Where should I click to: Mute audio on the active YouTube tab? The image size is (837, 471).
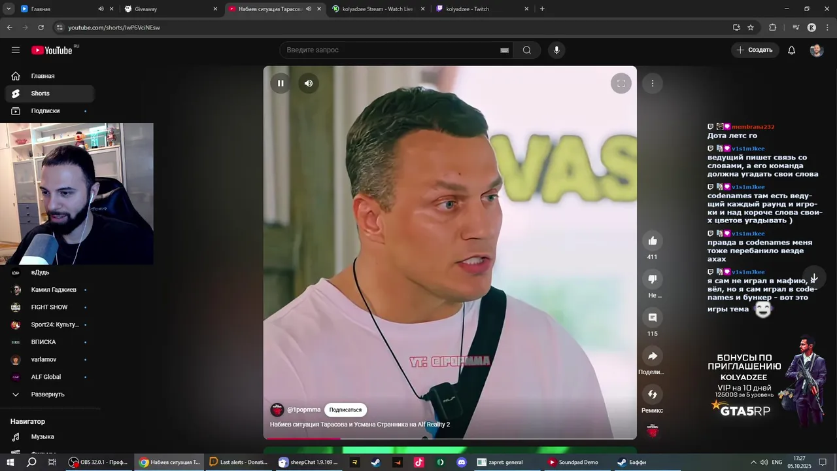pyautogui.click(x=309, y=9)
